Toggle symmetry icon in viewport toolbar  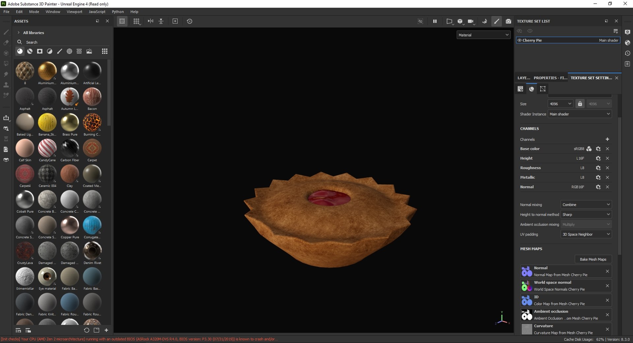point(150,21)
